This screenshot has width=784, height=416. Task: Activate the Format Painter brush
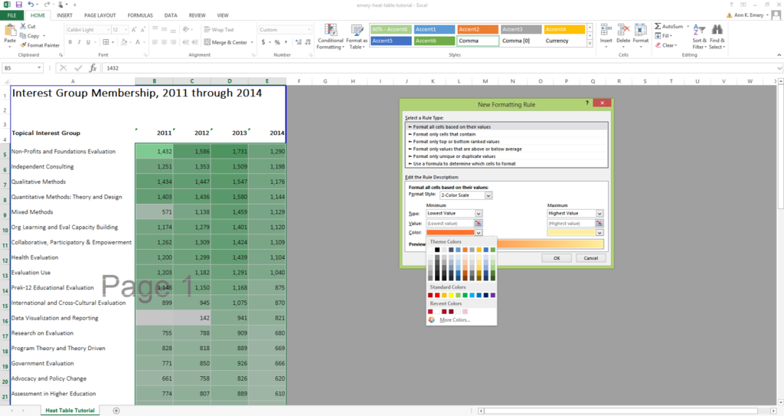[x=23, y=45]
